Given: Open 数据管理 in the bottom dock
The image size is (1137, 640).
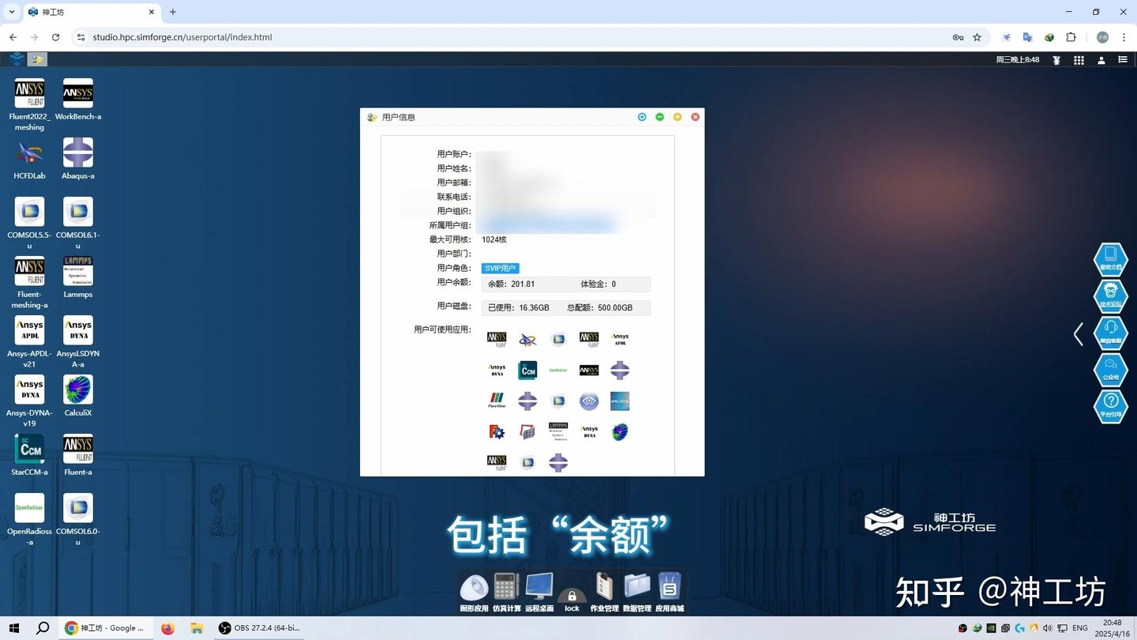Looking at the screenshot, I should click(637, 593).
